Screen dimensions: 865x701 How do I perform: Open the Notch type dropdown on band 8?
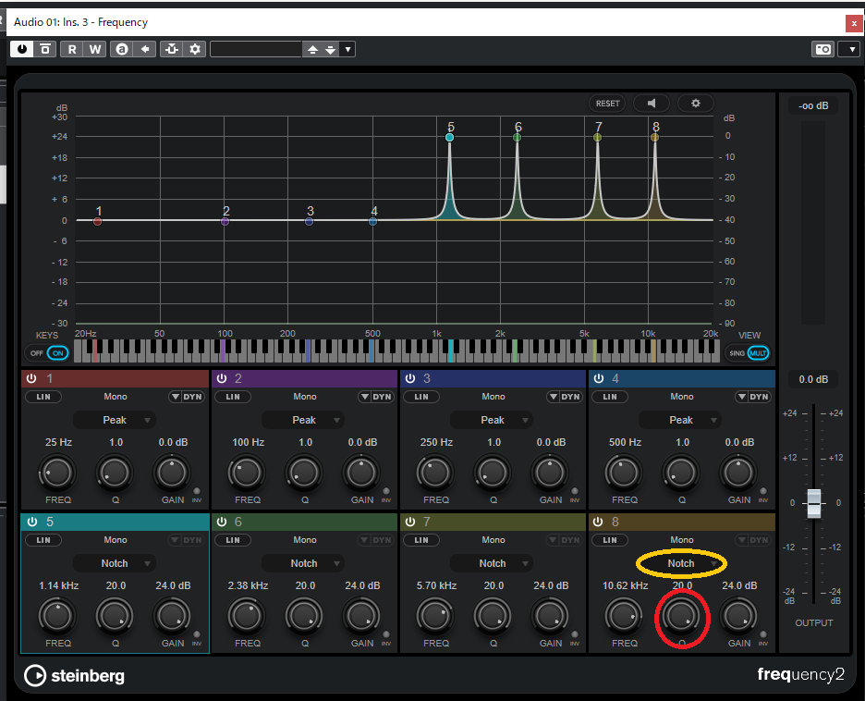point(681,563)
